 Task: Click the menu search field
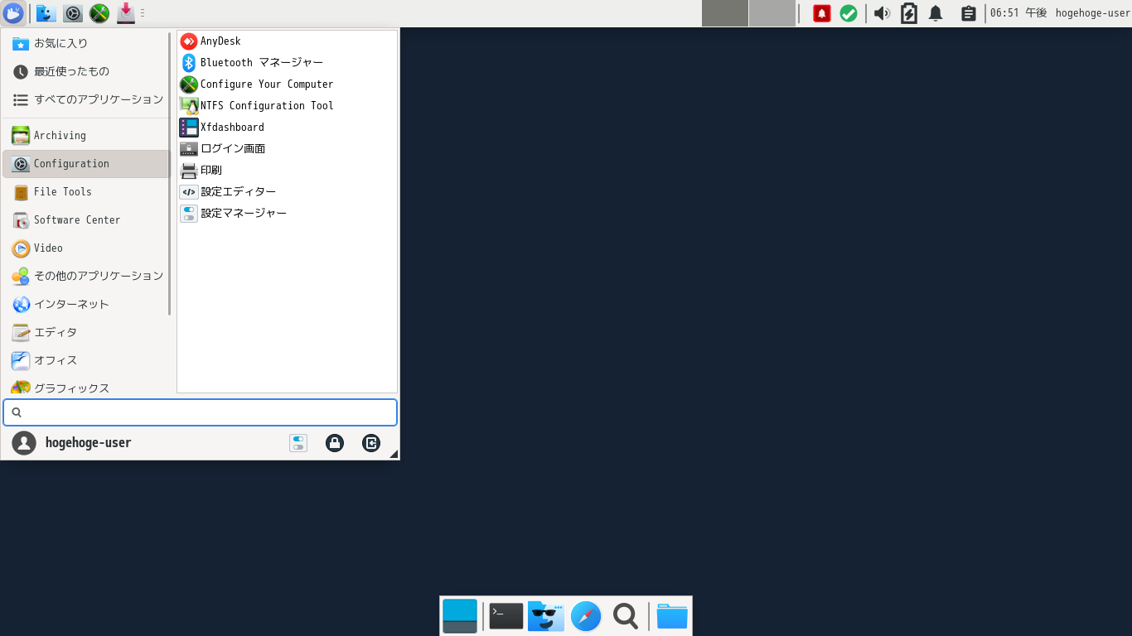point(200,412)
